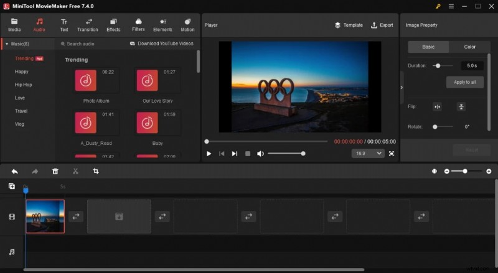Select the Hip Hop music category

pos(24,85)
